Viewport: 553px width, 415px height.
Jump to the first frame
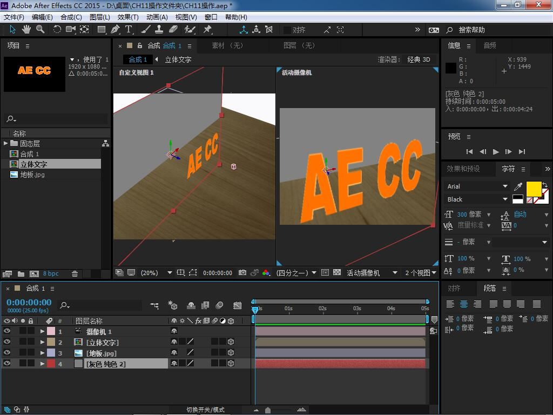469,152
